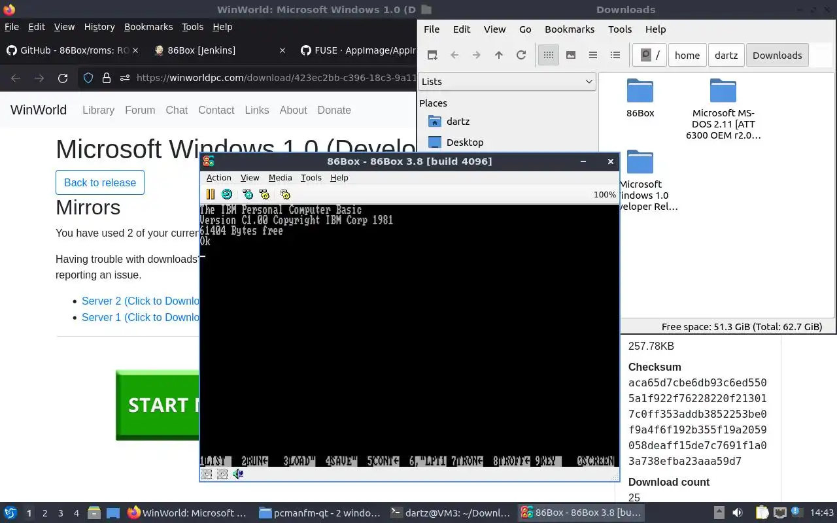Click the Back to release button
This screenshot has width=837, height=523.
[x=100, y=182]
